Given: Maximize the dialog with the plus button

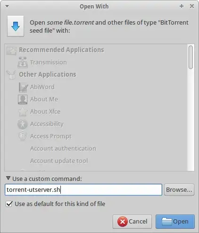Looking at the screenshot, I should pos(182,6).
